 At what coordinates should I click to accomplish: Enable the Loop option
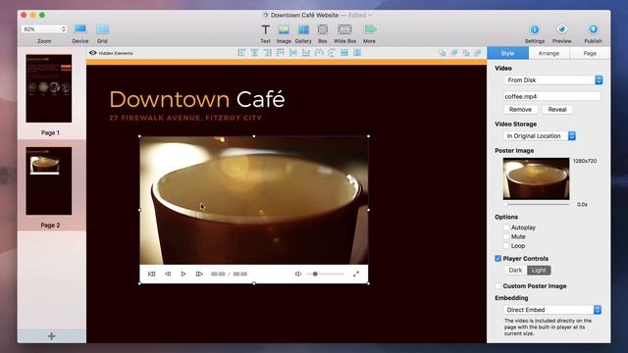pos(506,246)
